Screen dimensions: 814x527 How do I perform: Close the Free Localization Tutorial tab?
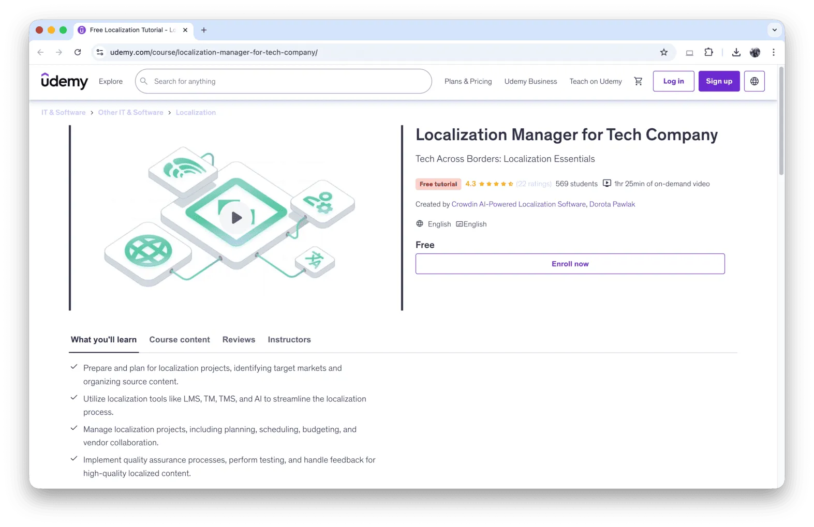[185, 30]
